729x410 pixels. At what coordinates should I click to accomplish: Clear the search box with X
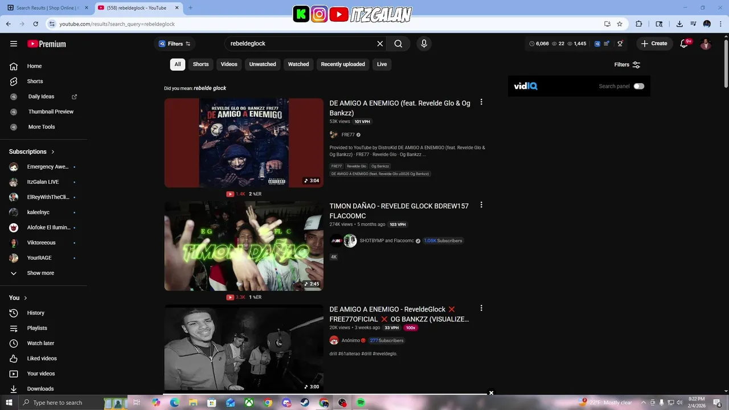[380, 43]
